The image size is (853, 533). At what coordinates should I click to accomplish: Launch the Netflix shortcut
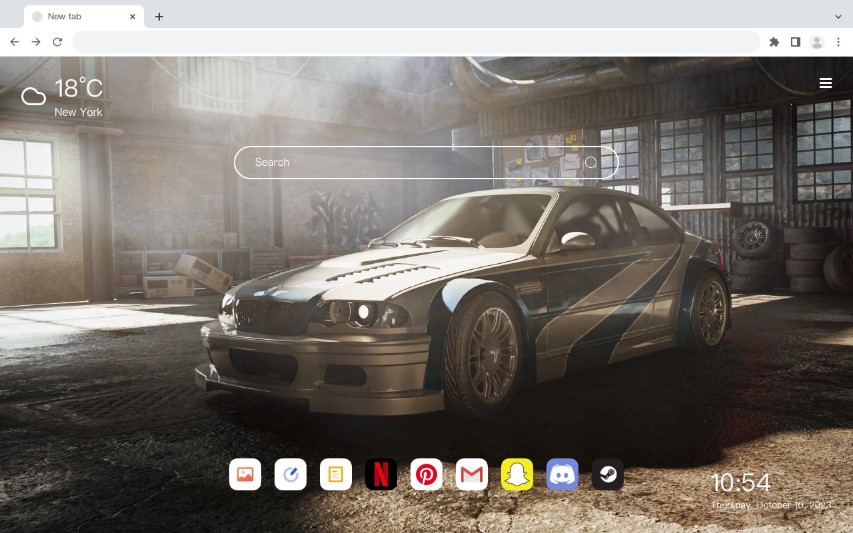click(381, 474)
